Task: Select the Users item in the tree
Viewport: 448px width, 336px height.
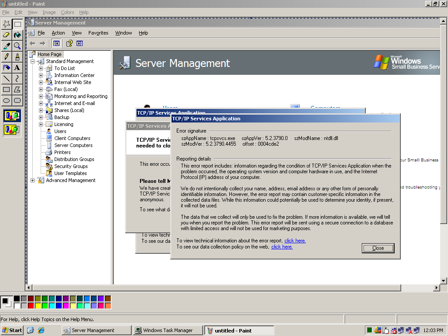Action: click(x=60, y=131)
